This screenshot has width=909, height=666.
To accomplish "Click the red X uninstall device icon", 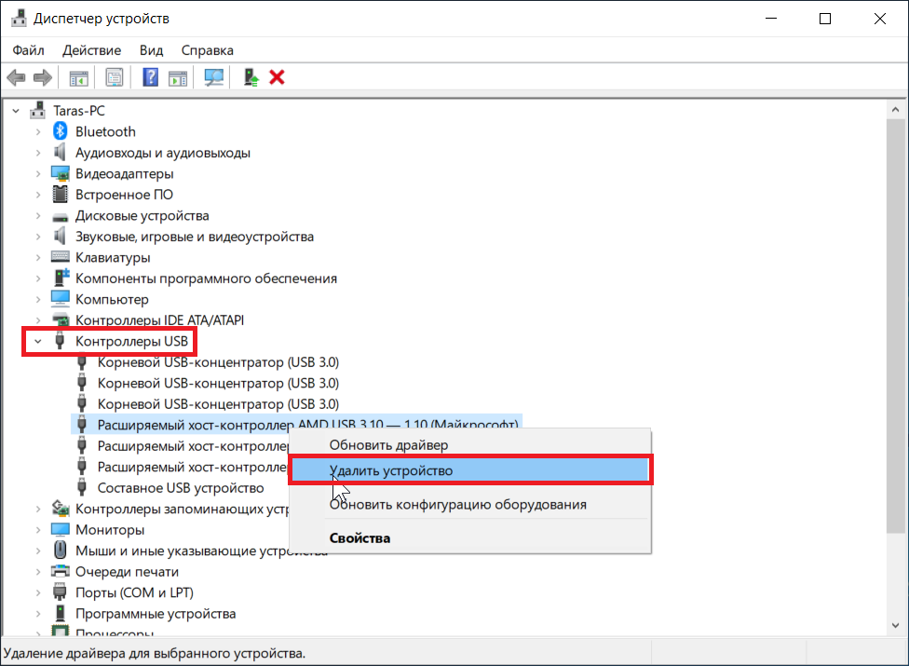I will pos(278,77).
